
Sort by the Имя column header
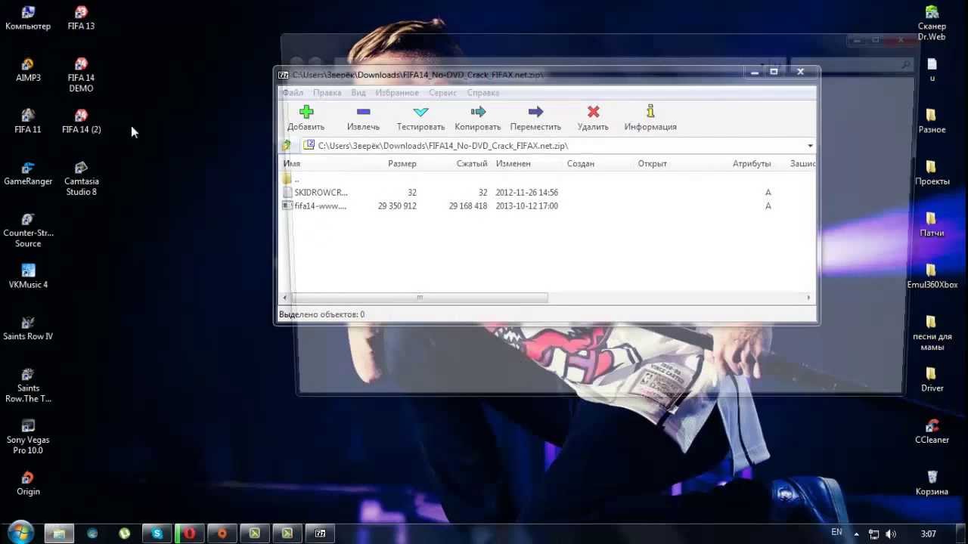pyautogui.click(x=291, y=163)
